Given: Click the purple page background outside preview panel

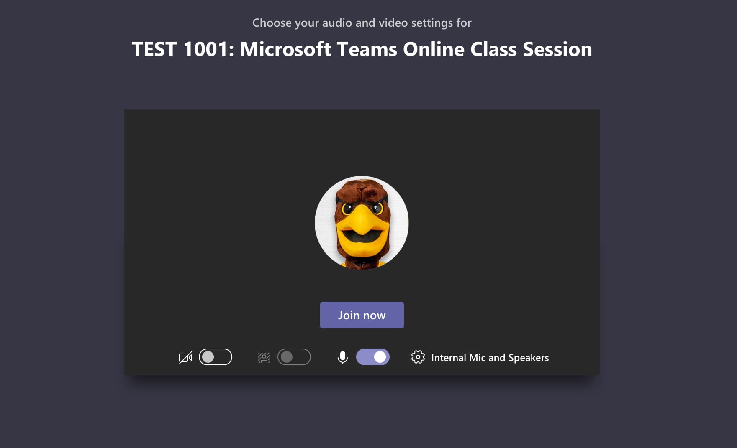Looking at the screenshot, I should [63, 251].
